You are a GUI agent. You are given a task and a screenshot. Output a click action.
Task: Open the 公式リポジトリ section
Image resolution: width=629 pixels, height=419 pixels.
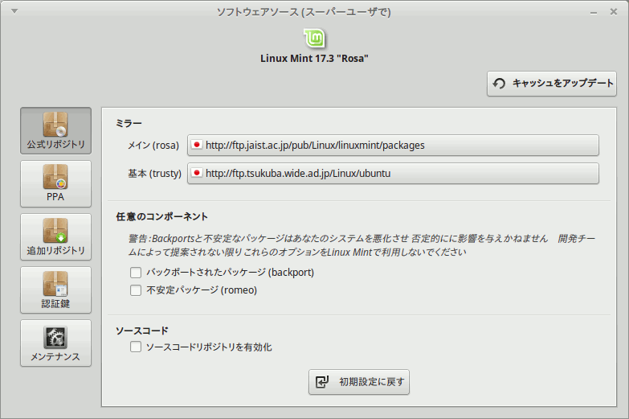tap(55, 130)
